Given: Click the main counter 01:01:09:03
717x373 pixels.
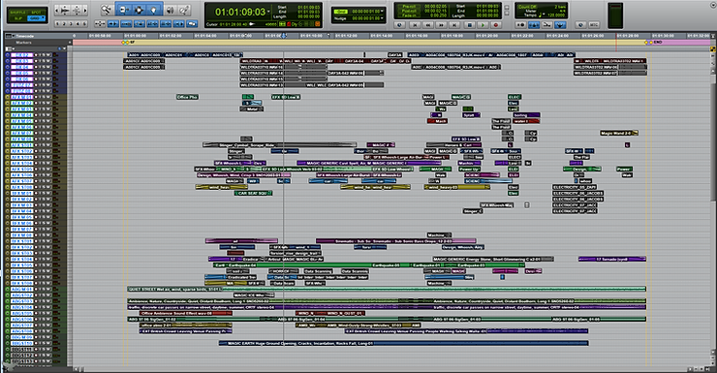Looking at the screenshot, I should 240,12.
